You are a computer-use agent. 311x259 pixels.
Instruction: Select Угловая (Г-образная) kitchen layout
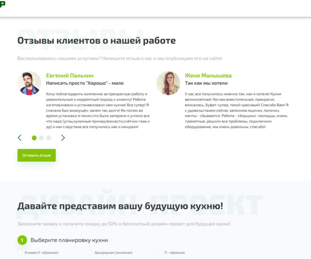click(20, 253)
